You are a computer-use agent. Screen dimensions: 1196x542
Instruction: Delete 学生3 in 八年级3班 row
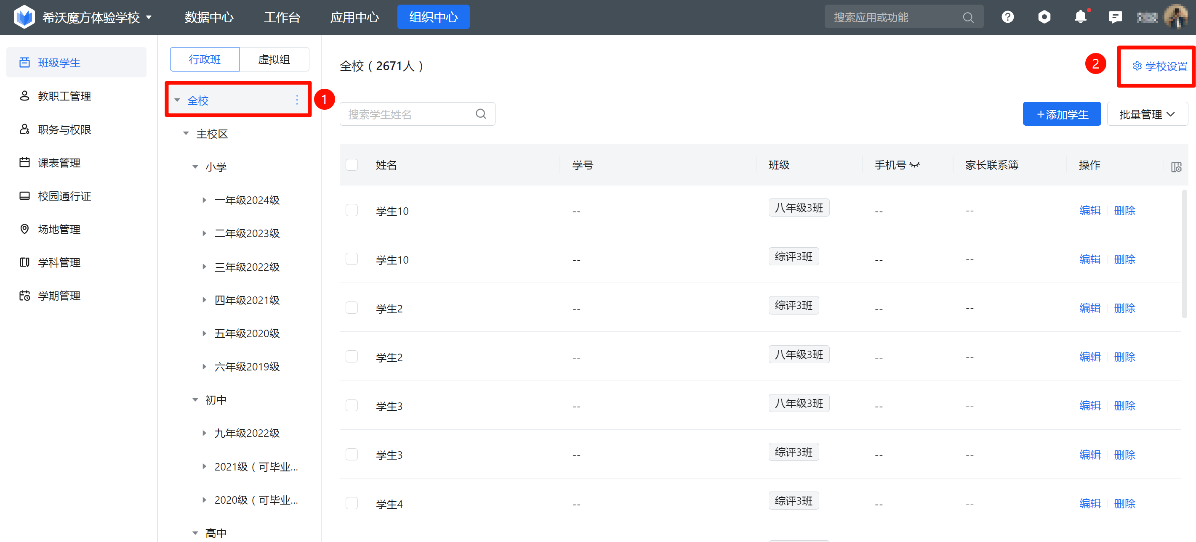point(1124,406)
